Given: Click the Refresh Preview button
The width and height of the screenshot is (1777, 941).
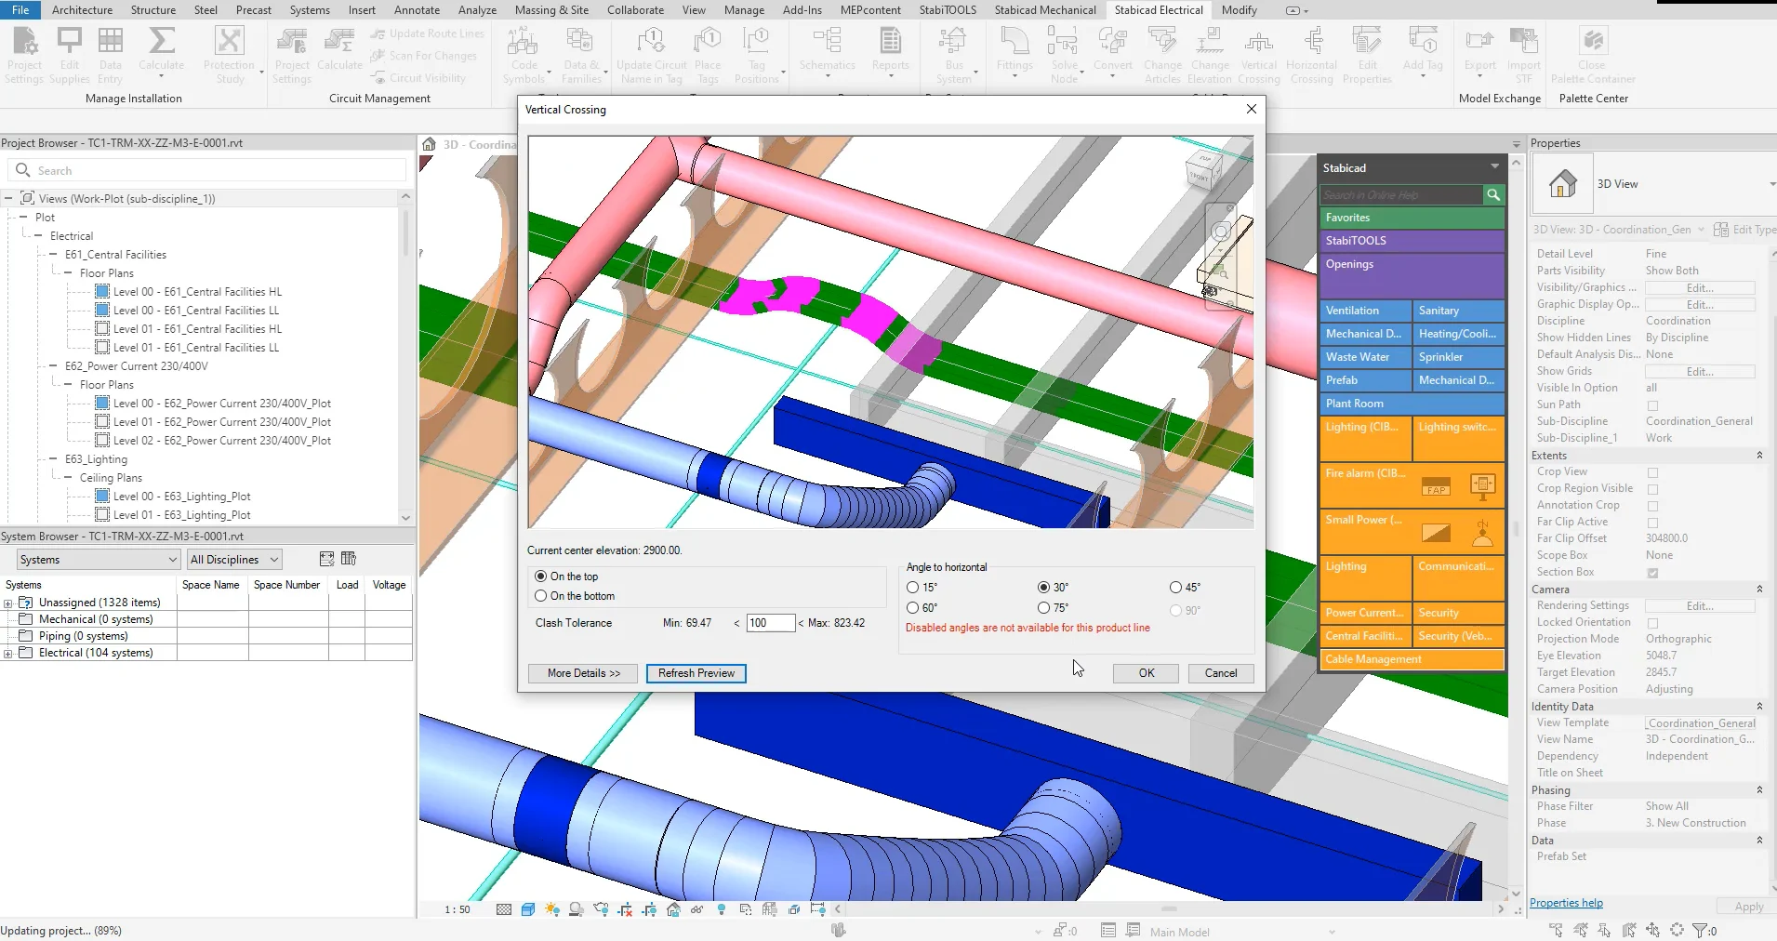Looking at the screenshot, I should 696,673.
